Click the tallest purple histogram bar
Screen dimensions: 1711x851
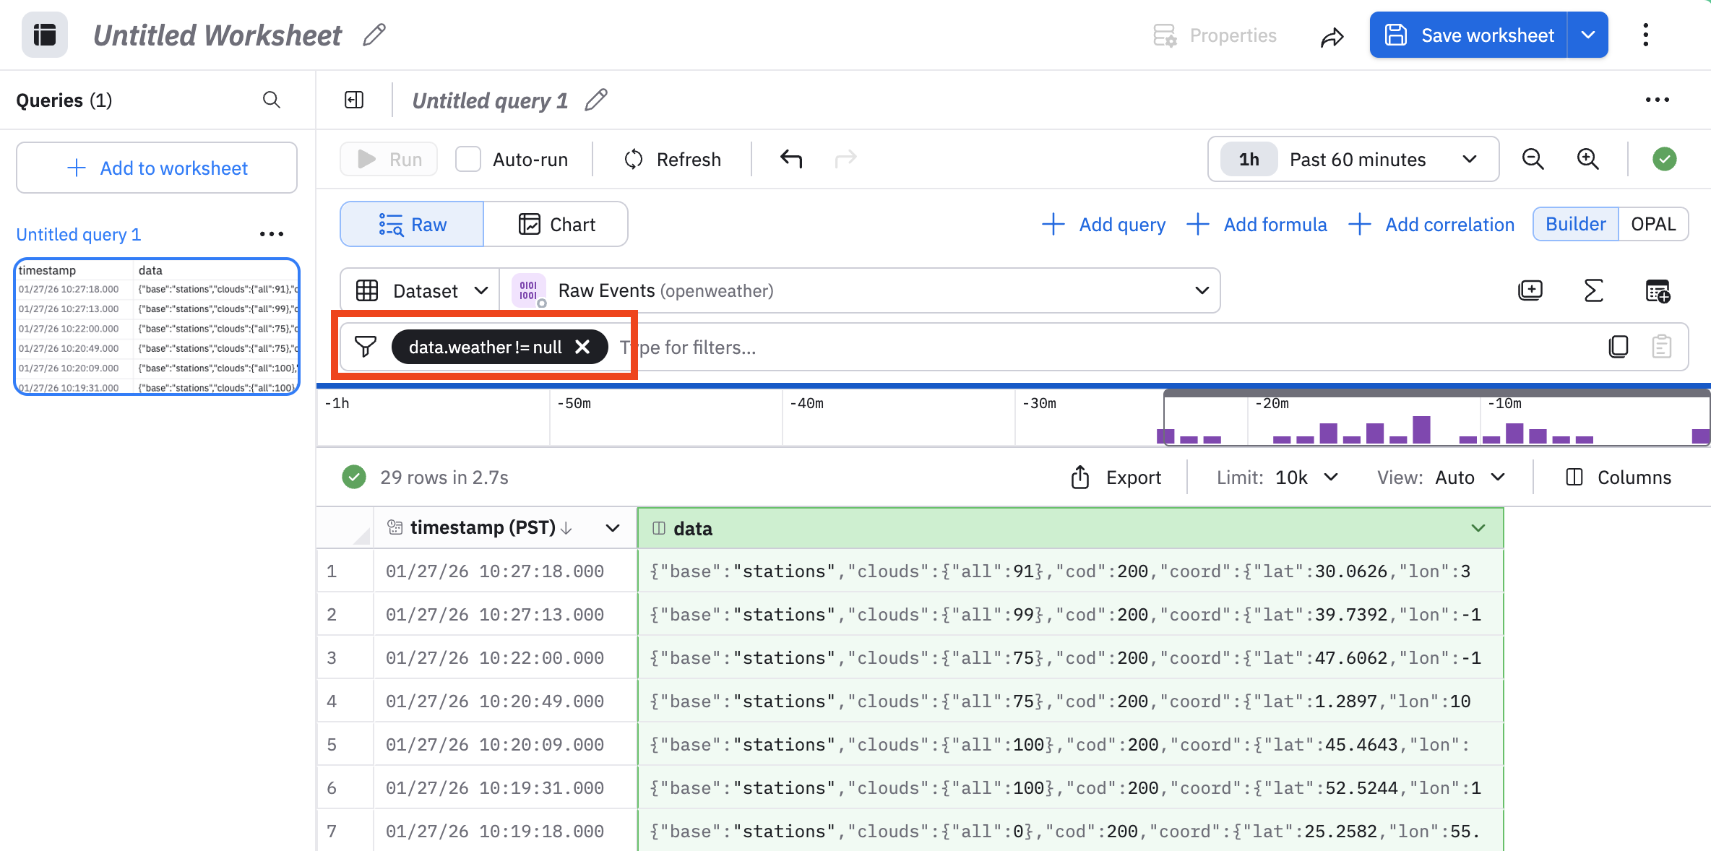1421,430
